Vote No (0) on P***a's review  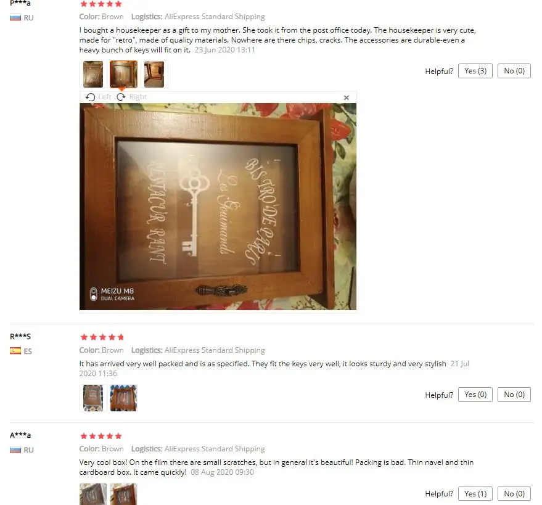514,71
